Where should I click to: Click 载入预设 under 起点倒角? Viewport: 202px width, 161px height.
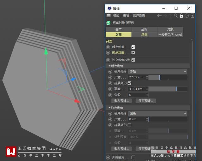click(x=122, y=101)
